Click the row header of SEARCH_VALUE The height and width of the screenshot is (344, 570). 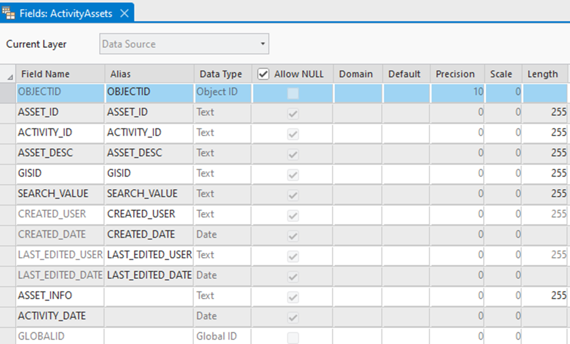tap(8, 195)
